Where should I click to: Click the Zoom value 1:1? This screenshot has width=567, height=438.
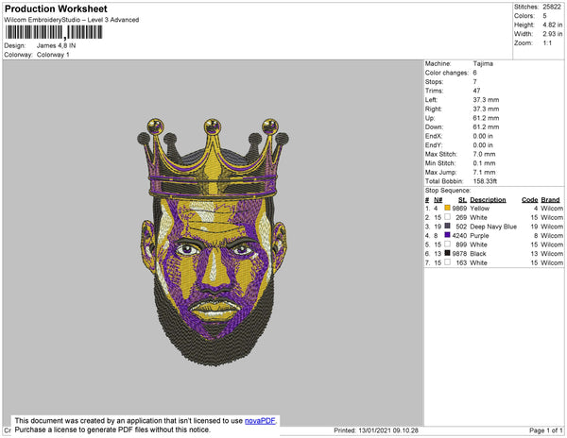547,43
